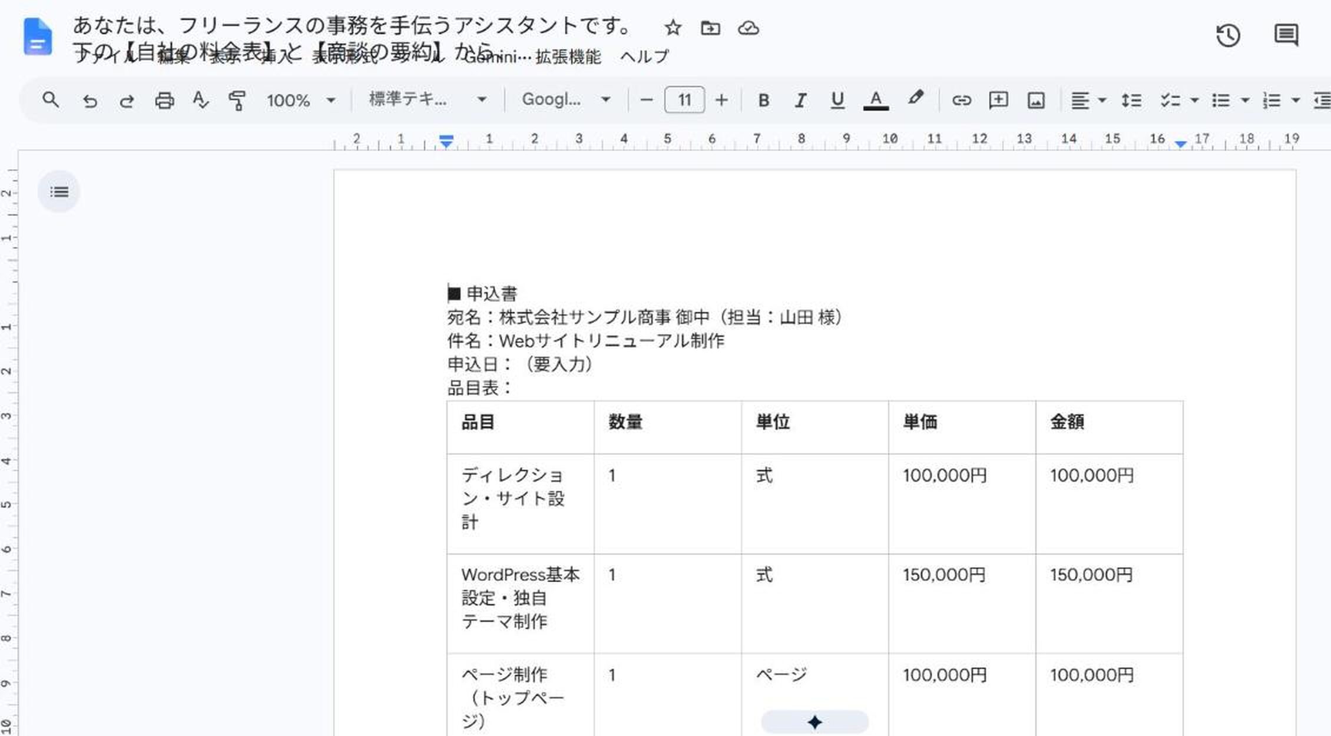Expand the numbered list options arrow
The height and width of the screenshot is (736, 1331).
pos(1296,101)
